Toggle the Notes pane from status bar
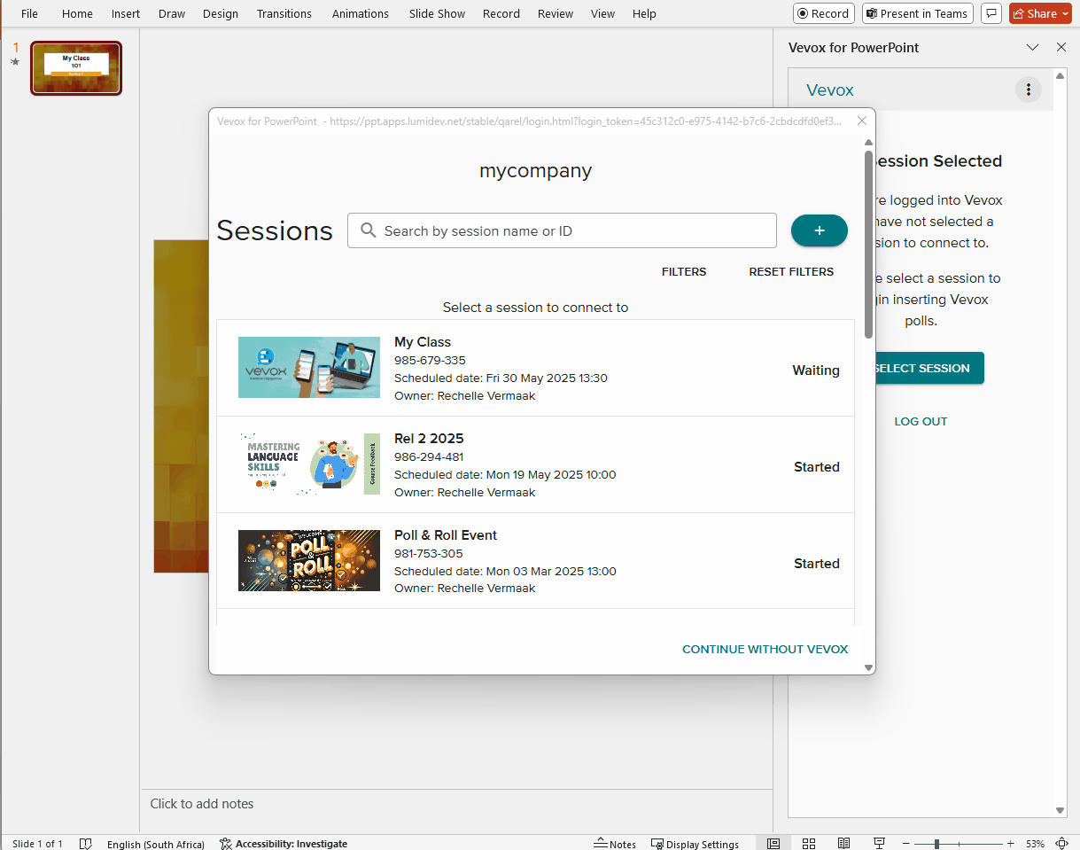This screenshot has height=850, width=1080. coord(615,844)
